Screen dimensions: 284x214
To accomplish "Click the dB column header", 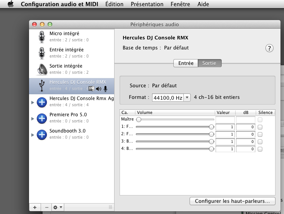I will (x=246, y=112).
